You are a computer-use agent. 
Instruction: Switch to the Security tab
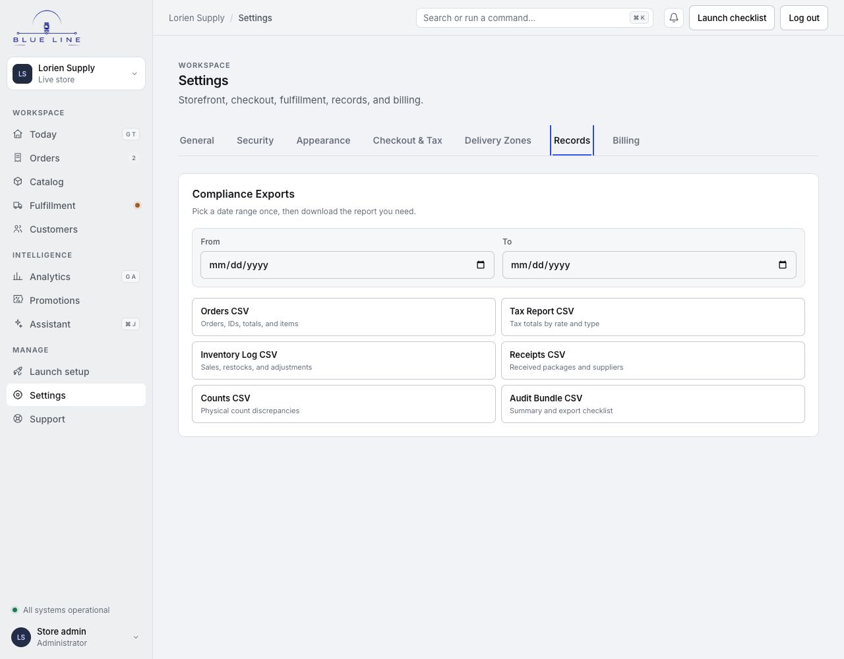[255, 140]
